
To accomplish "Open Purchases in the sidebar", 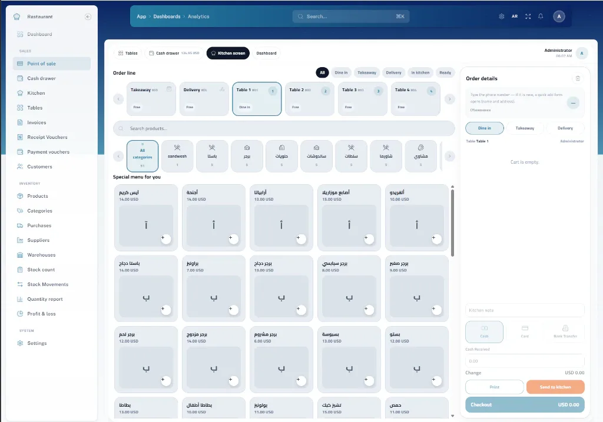I will 52,225.
